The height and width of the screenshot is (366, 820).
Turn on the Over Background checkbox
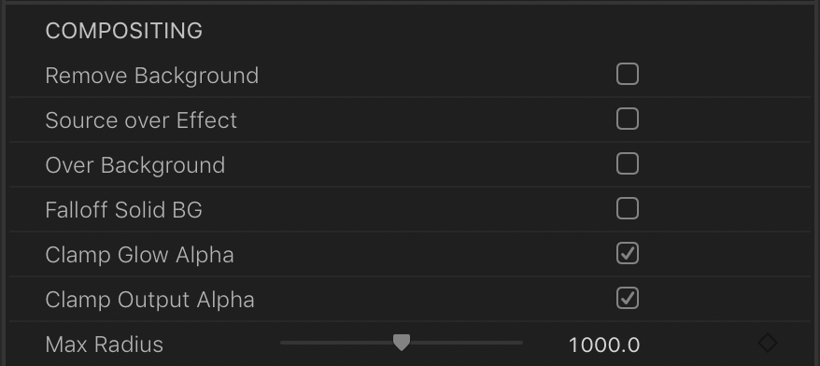(627, 164)
